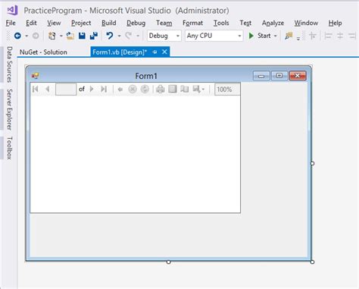Click the report viewer Print icon
Screen dimensions: 359x289
click(161, 89)
